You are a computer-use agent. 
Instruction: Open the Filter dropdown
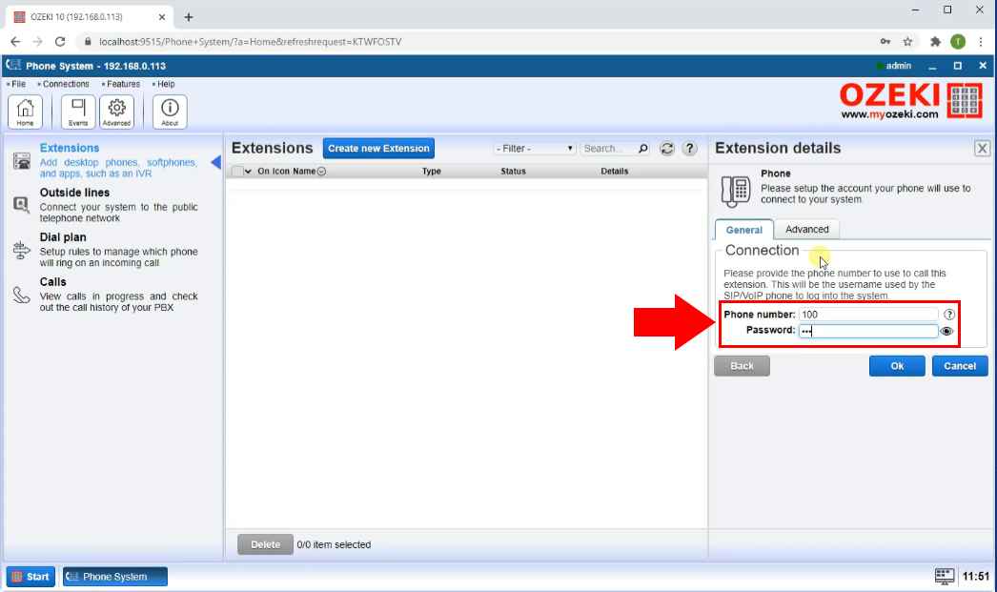pyautogui.click(x=535, y=148)
